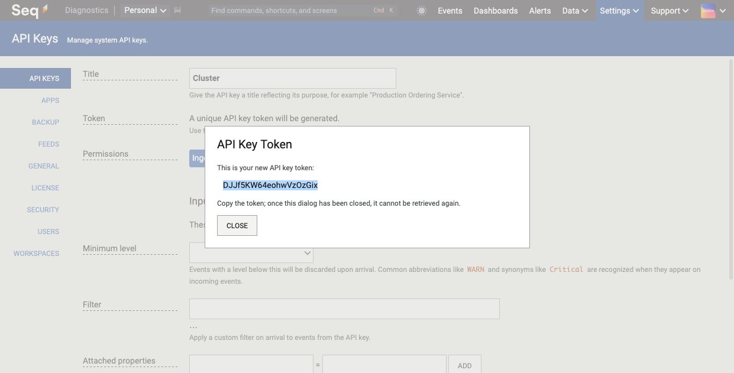Expand the Settings menu
The width and height of the screenshot is (734, 373).
619,11
